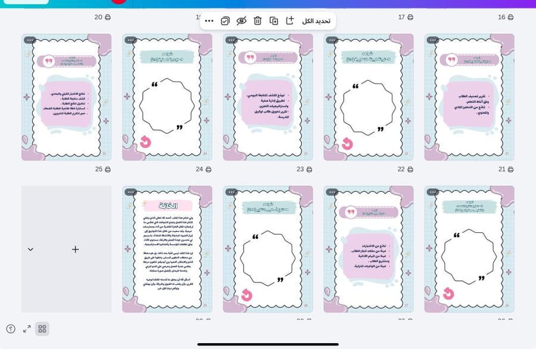Toggle the hide pages eye-slash icon
The height and width of the screenshot is (349, 536).
[241, 21]
